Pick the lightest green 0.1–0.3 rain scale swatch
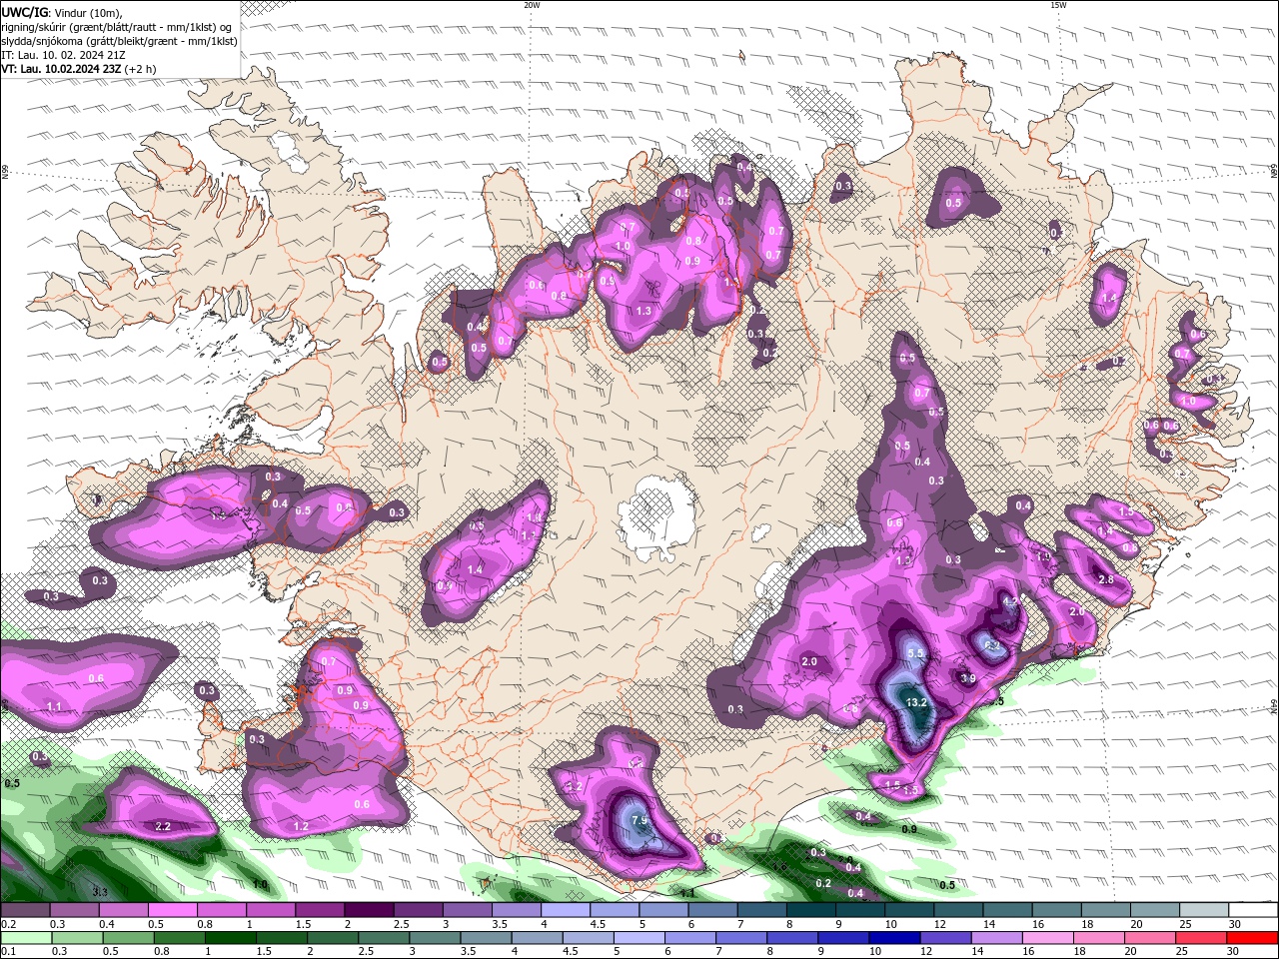The height and width of the screenshot is (959, 1279). click(26, 938)
